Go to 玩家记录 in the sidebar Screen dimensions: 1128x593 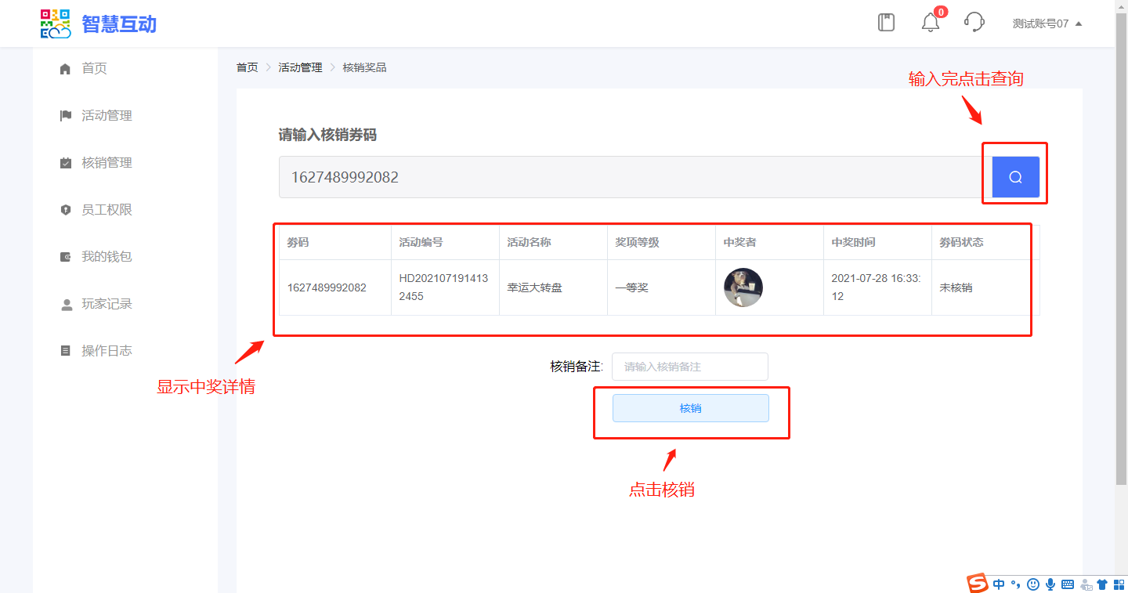pyautogui.click(x=107, y=304)
